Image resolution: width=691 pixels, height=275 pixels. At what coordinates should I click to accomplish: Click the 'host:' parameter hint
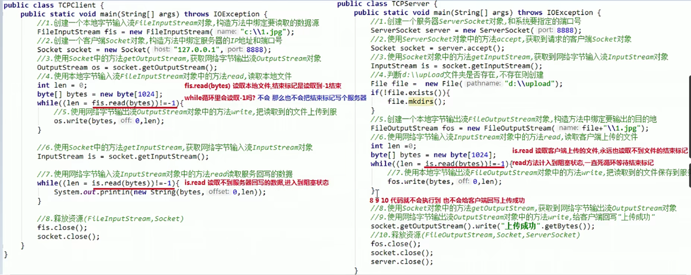[x=162, y=49]
